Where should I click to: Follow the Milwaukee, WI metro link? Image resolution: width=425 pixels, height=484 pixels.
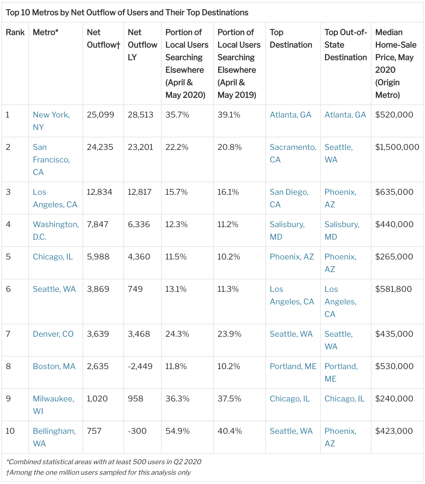coord(53,405)
